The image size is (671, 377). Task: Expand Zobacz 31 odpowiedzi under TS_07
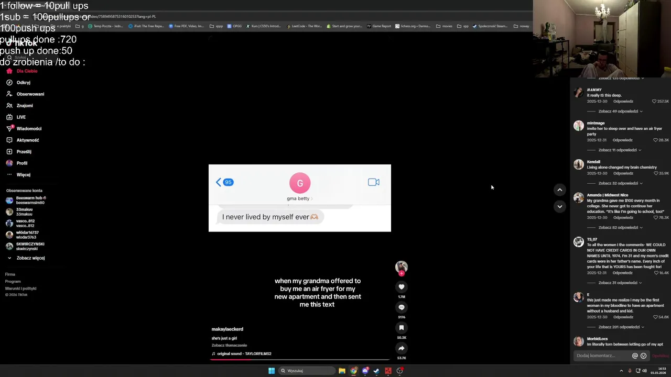(x=620, y=283)
